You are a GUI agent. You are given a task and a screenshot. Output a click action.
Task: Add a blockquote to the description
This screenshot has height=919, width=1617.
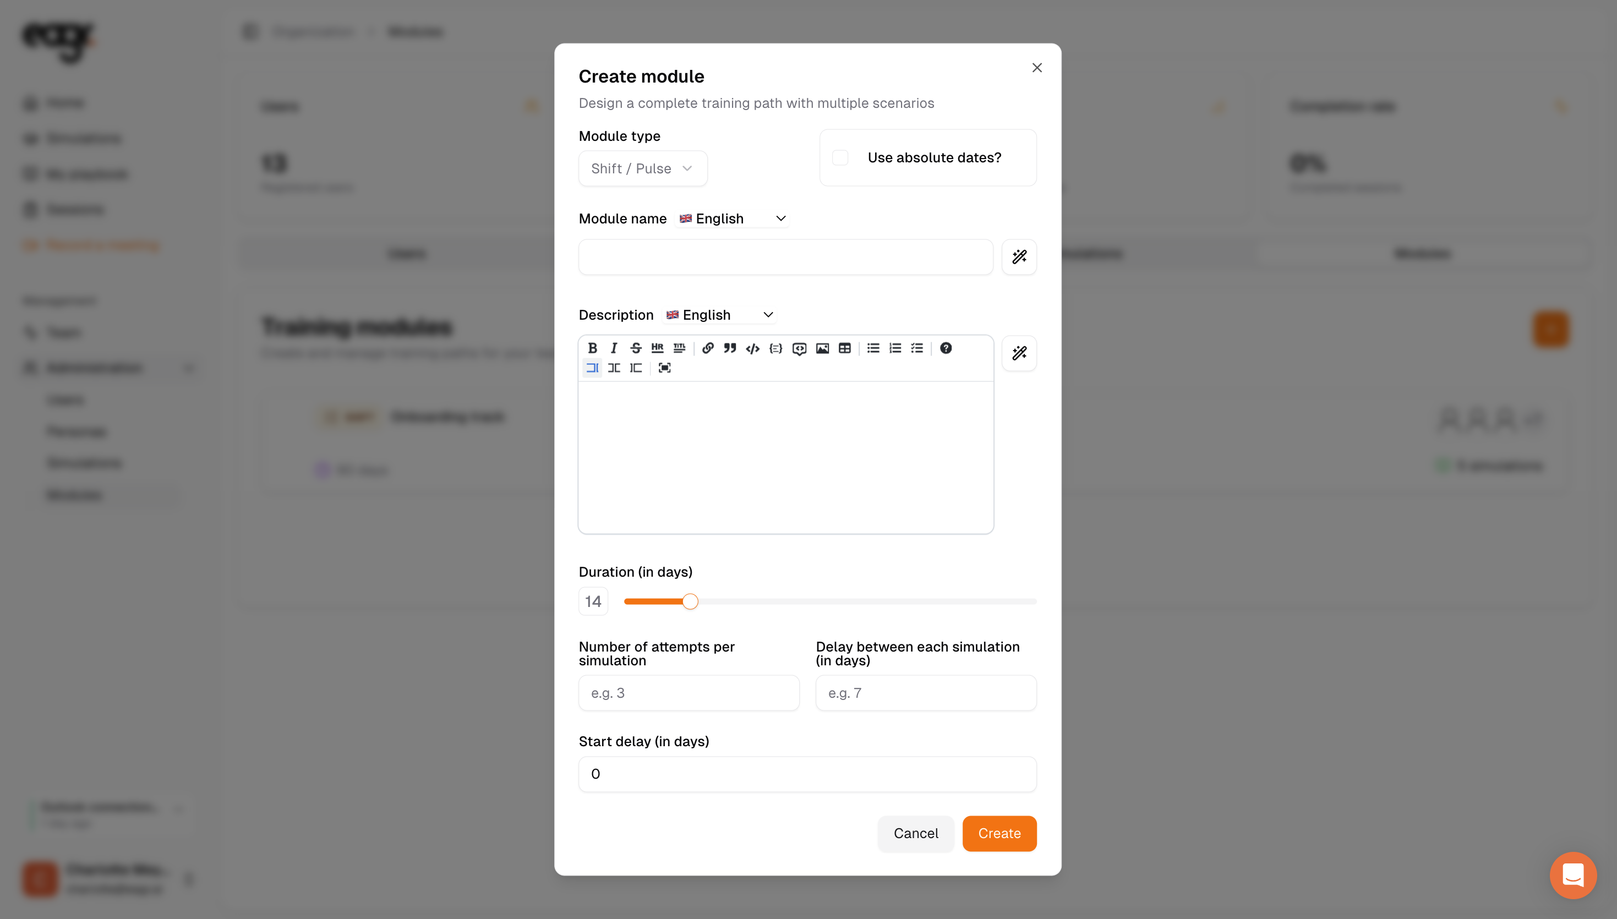pyautogui.click(x=730, y=348)
